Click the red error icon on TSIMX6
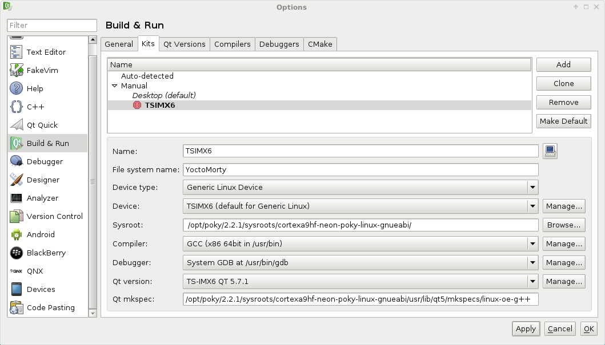Screen dimensions: 605x345 [137, 105]
